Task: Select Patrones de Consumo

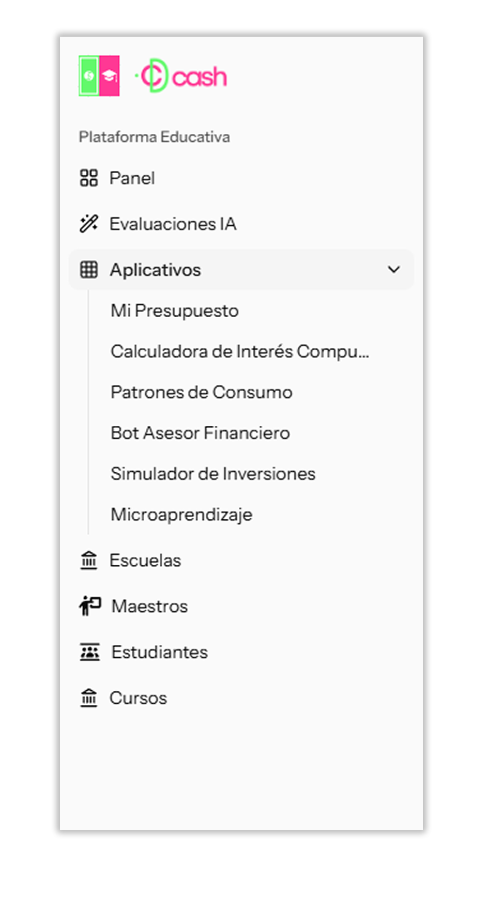Action: pyautogui.click(x=202, y=392)
